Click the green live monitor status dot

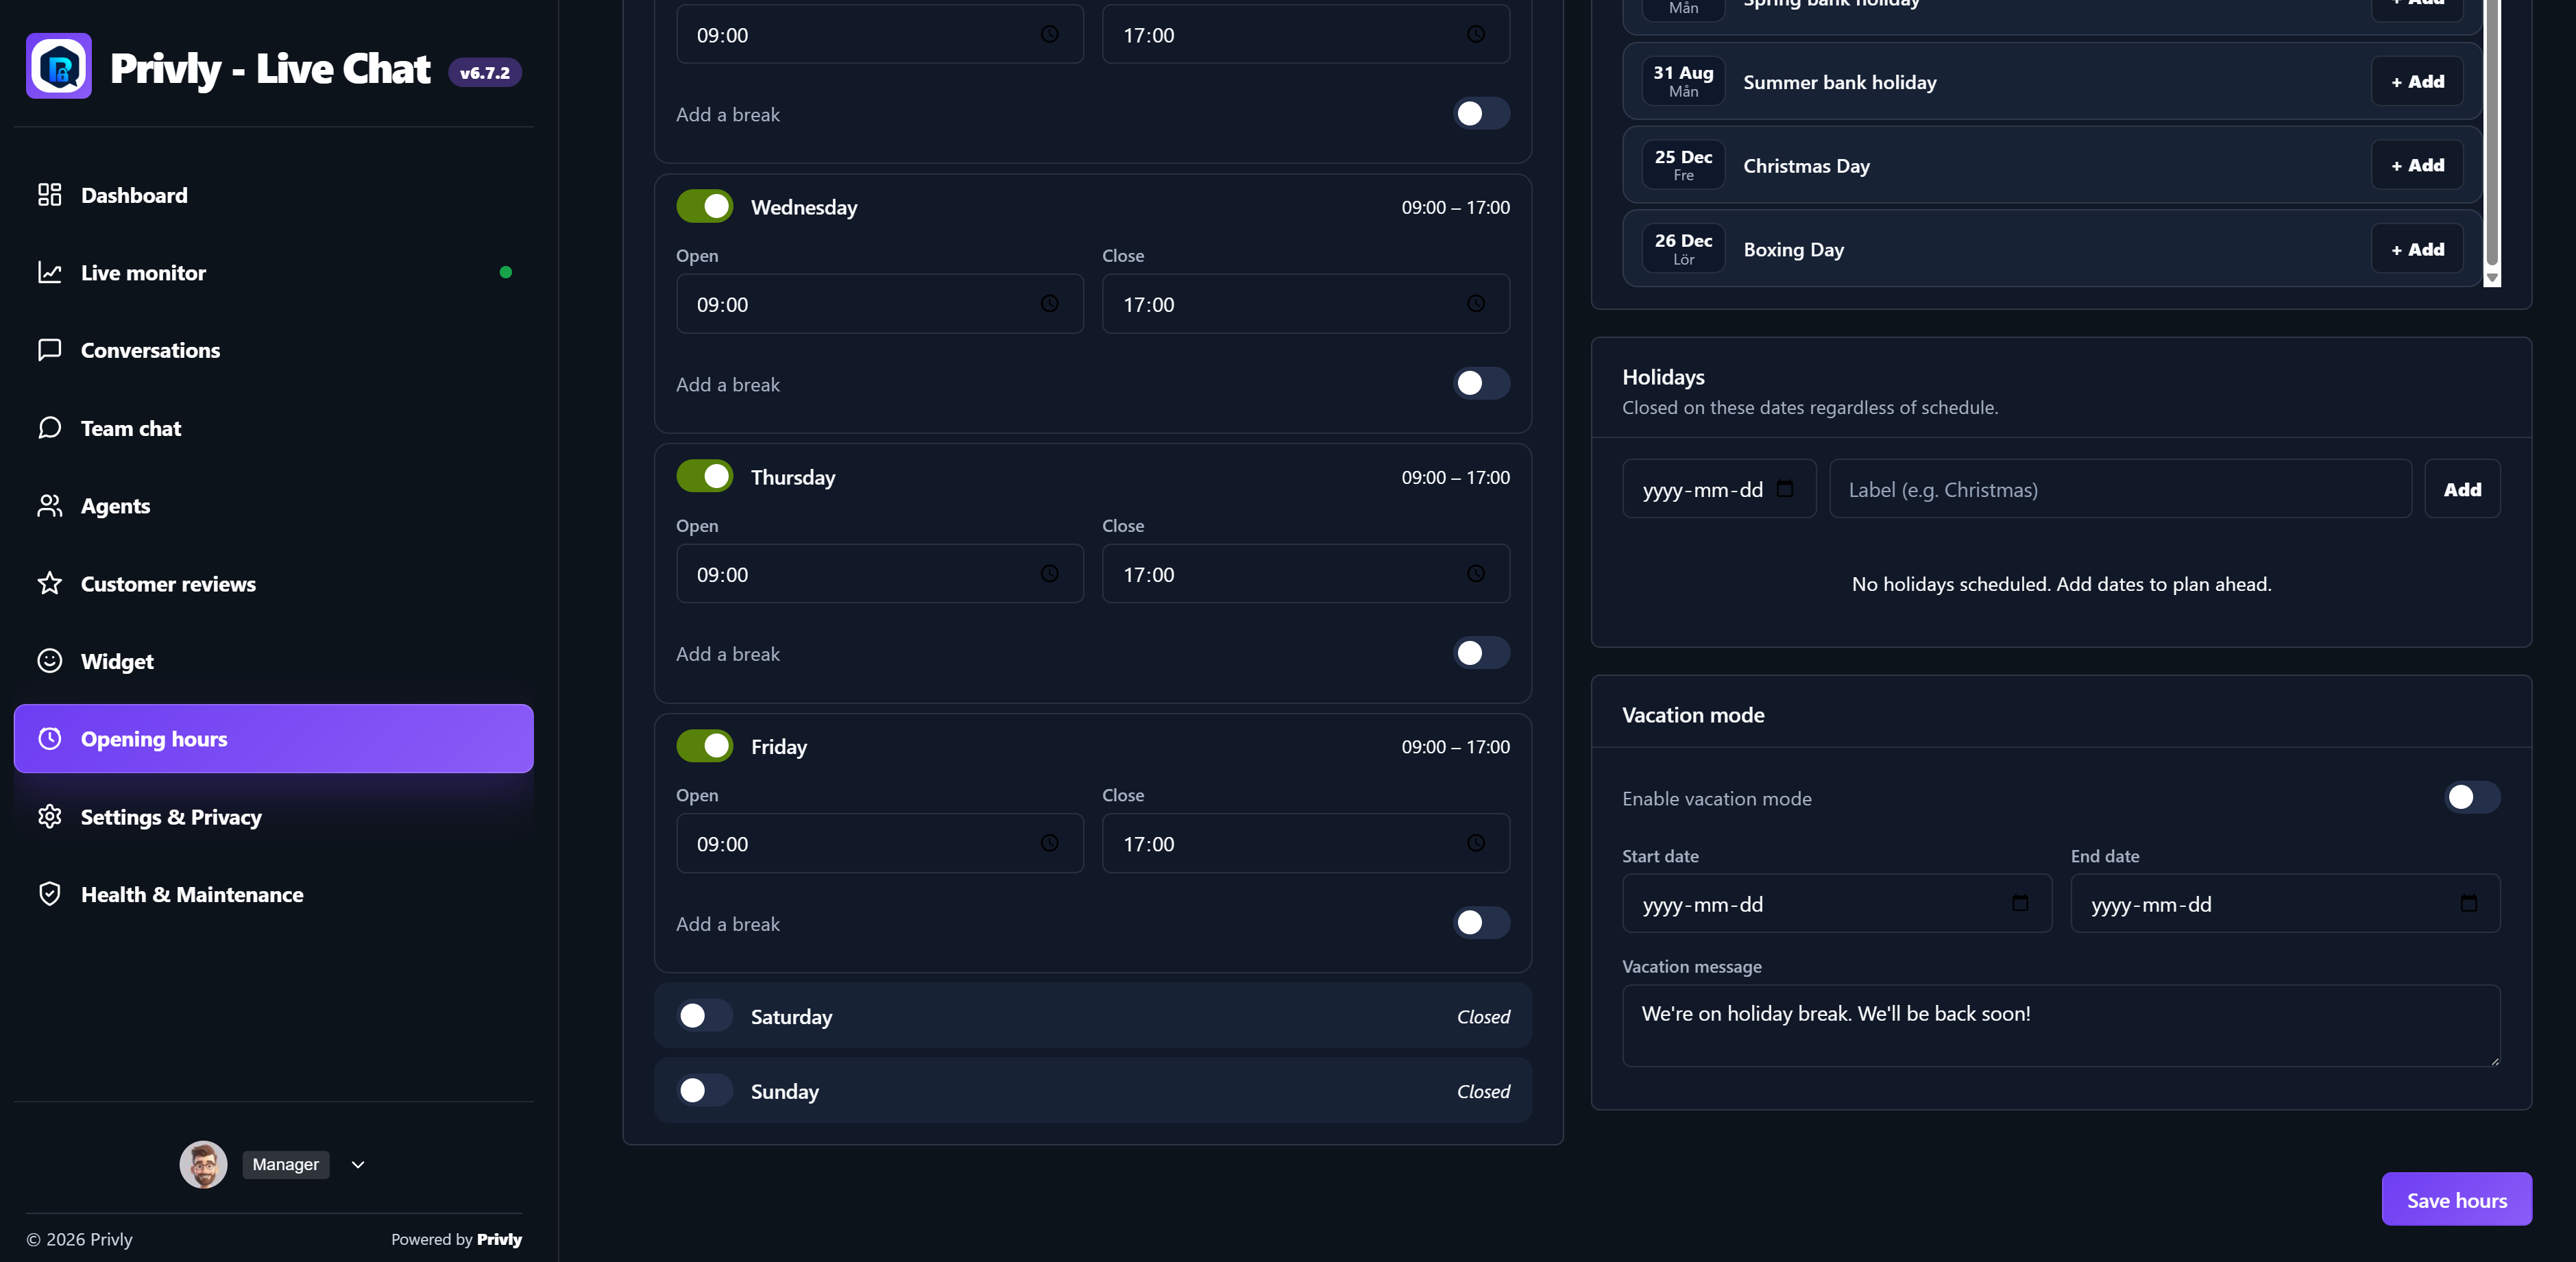click(x=506, y=272)
